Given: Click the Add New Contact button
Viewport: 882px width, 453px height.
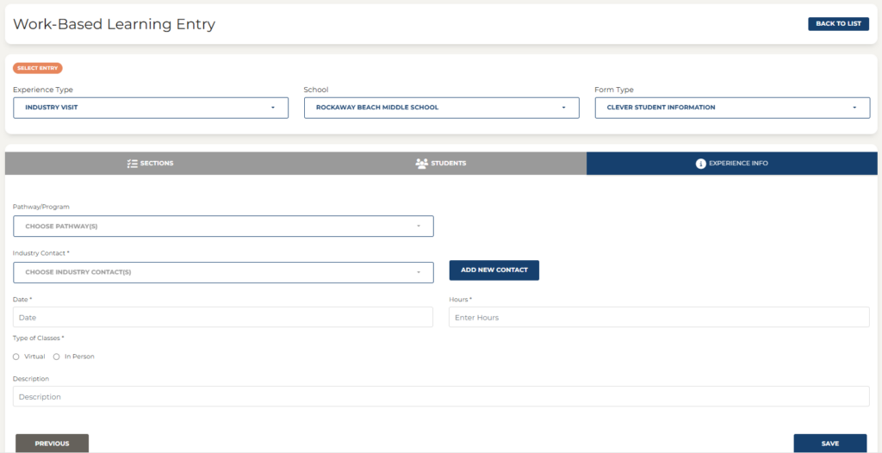Looking at the screenshot, I should (494, 270).
